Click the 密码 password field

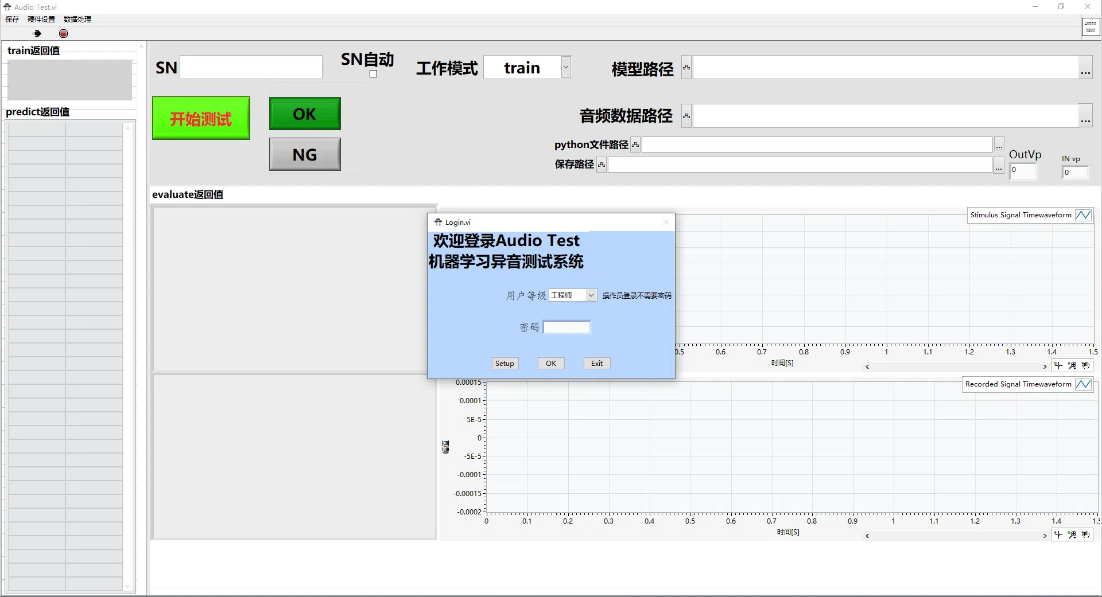point(566,327)
